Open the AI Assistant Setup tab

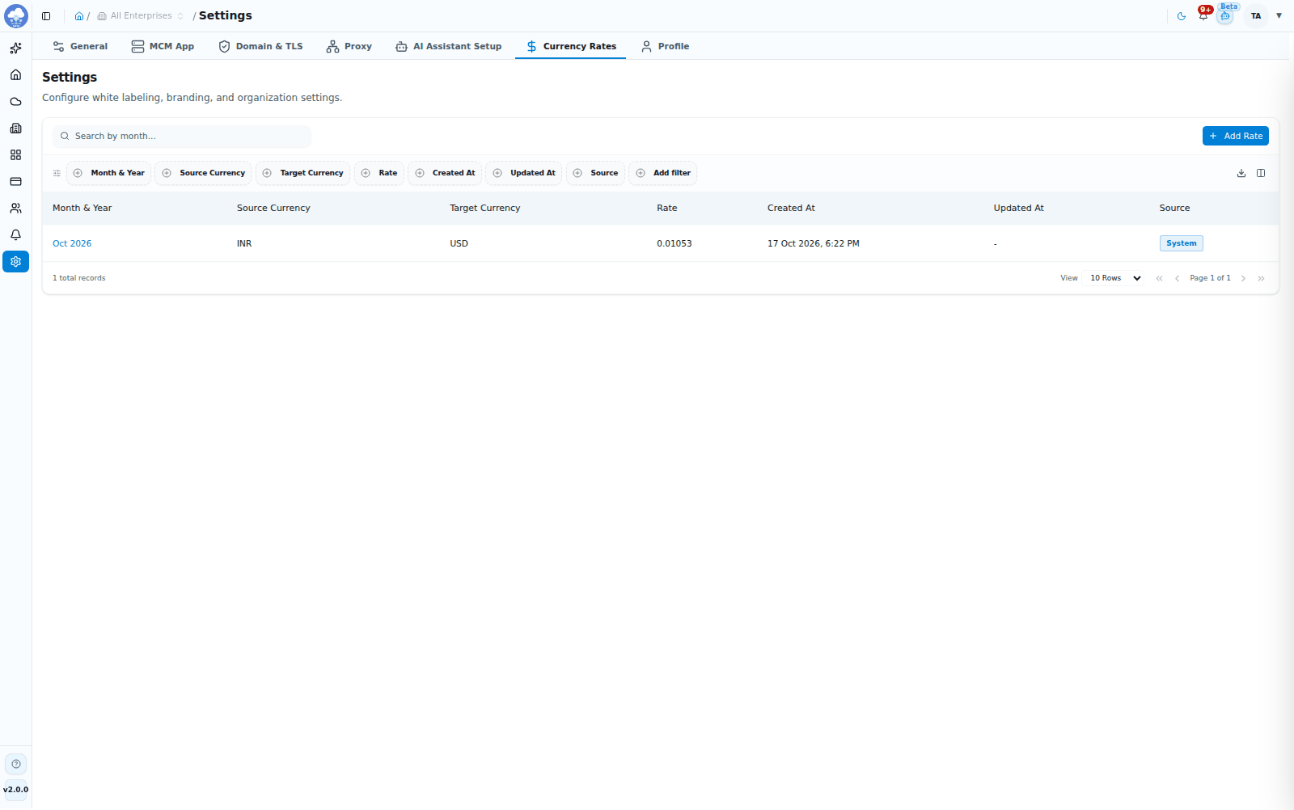[448, 47]
